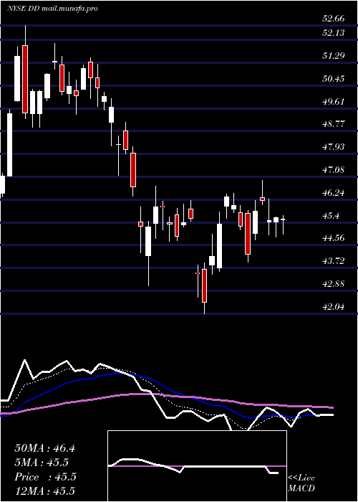Click the tall white candle at far left
358x502 pixels.
tap(9, 145)
